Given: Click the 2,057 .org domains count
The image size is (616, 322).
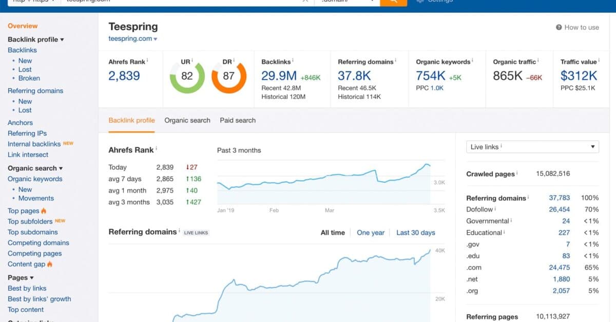Looking at the screenshot, I should [561, 291].
